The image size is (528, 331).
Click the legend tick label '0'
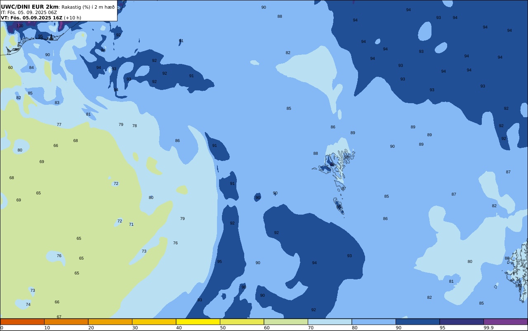point(2,328)
